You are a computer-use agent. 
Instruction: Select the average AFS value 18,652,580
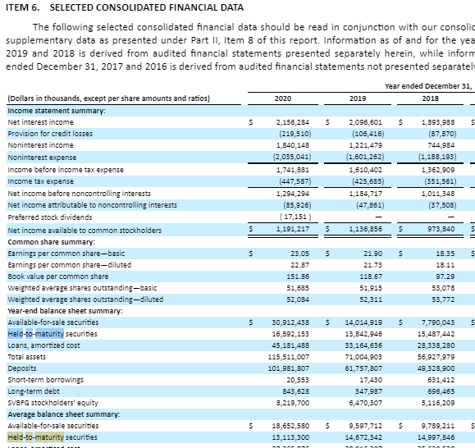tap(290, 426)
